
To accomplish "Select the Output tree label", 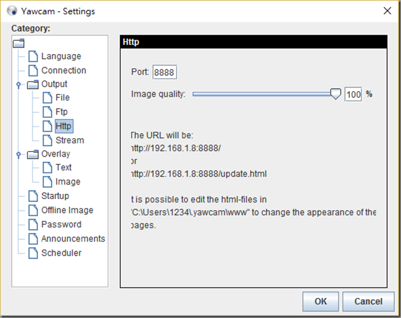I will coord(54,84).
